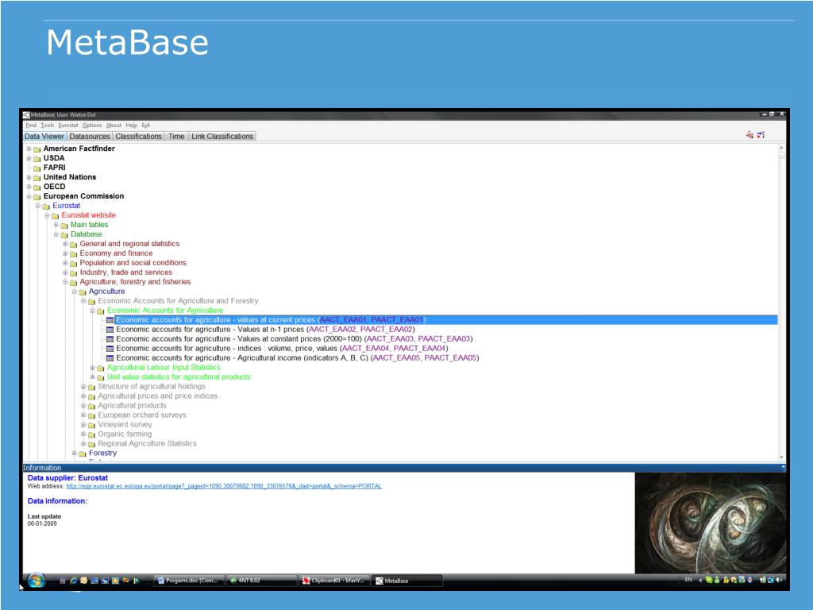Switch to the Link Classifications tab

222,137
